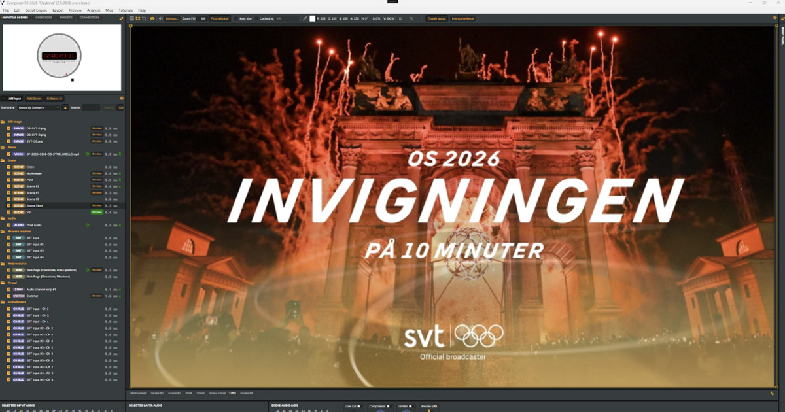Toggle the Locked to checkbox
The image size is (785, 412).
(x=256, y=18)
